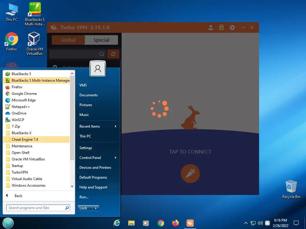Expand the Startup folder
The width and height of the screenshot is (306, 229).
36,166
